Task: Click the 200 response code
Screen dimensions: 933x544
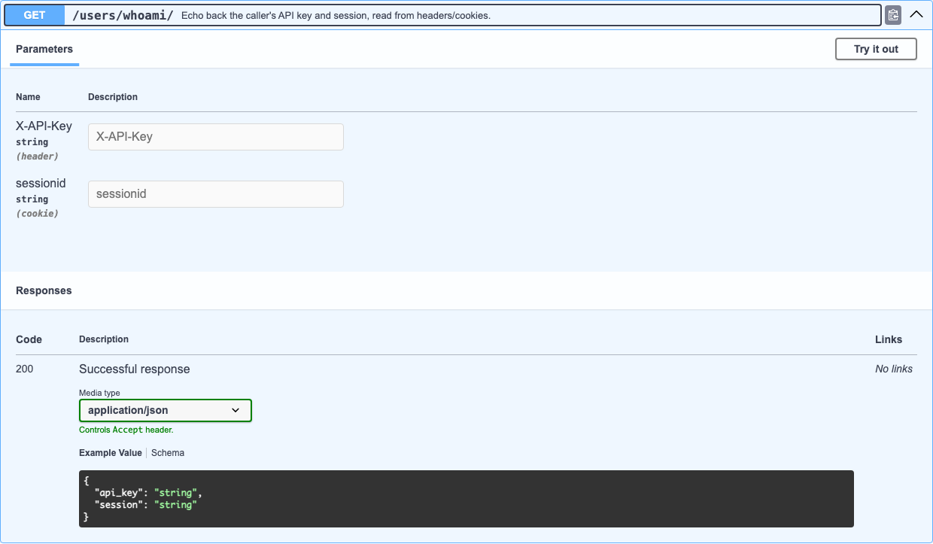Action: point(24,369)
